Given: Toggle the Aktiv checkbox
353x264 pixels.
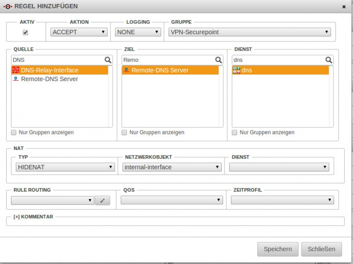Looking at the screenshot, I should (x=26, y=32).
